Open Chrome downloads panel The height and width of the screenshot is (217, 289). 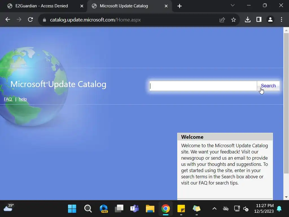click(x=248, y=19)
